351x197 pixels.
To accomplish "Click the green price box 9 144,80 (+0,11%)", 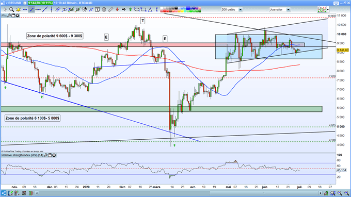I will point(40,3).
